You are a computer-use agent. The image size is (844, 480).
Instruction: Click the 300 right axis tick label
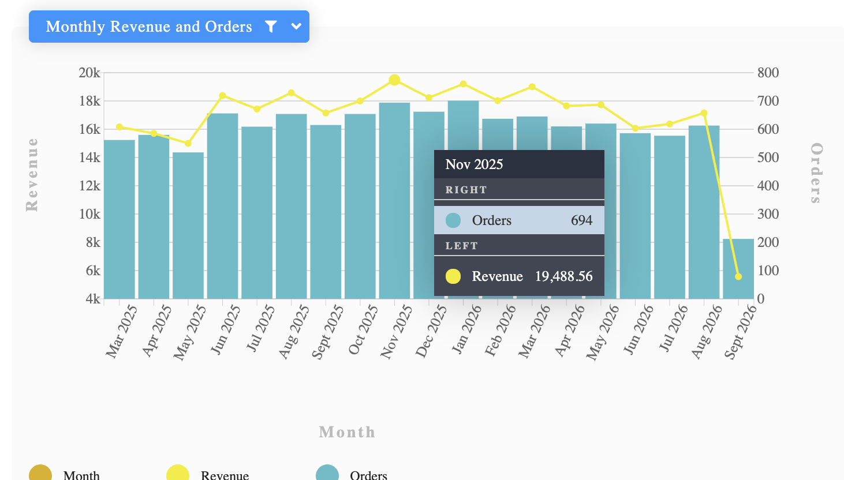coord(768,214)
